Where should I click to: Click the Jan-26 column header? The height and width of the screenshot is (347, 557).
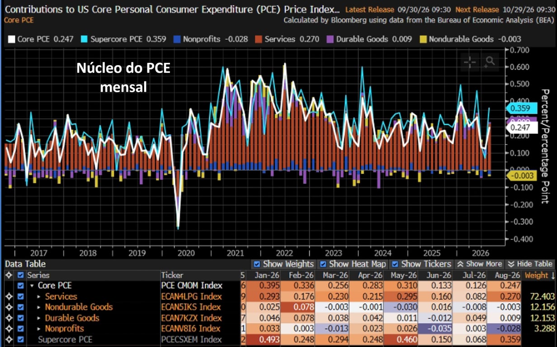pos(263,275)
